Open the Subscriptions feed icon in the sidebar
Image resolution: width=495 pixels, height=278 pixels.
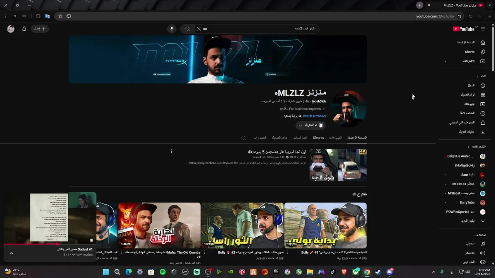[483, 61]
